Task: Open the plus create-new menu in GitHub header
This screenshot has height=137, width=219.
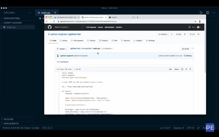Action: tap(194, 27)
